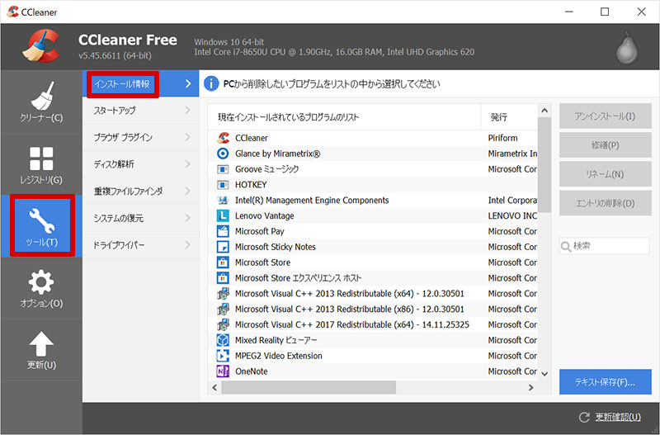Screen dimensions: 660x435
Task: Open the スタートアップ tab
Action: pos(140,111)
